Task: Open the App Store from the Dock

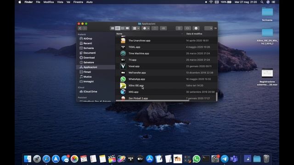Action: coord(149,159)
